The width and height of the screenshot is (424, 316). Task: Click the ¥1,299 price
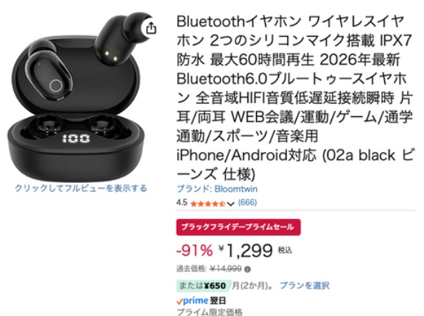[246, 251]
